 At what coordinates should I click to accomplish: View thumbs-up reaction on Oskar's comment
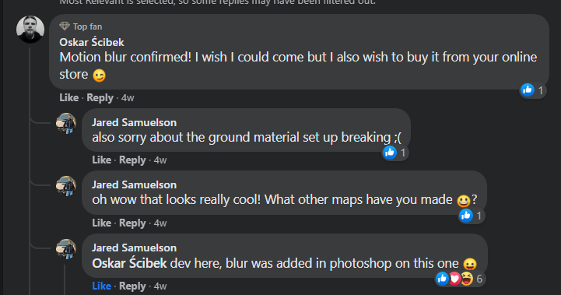(x=528, y=90)
